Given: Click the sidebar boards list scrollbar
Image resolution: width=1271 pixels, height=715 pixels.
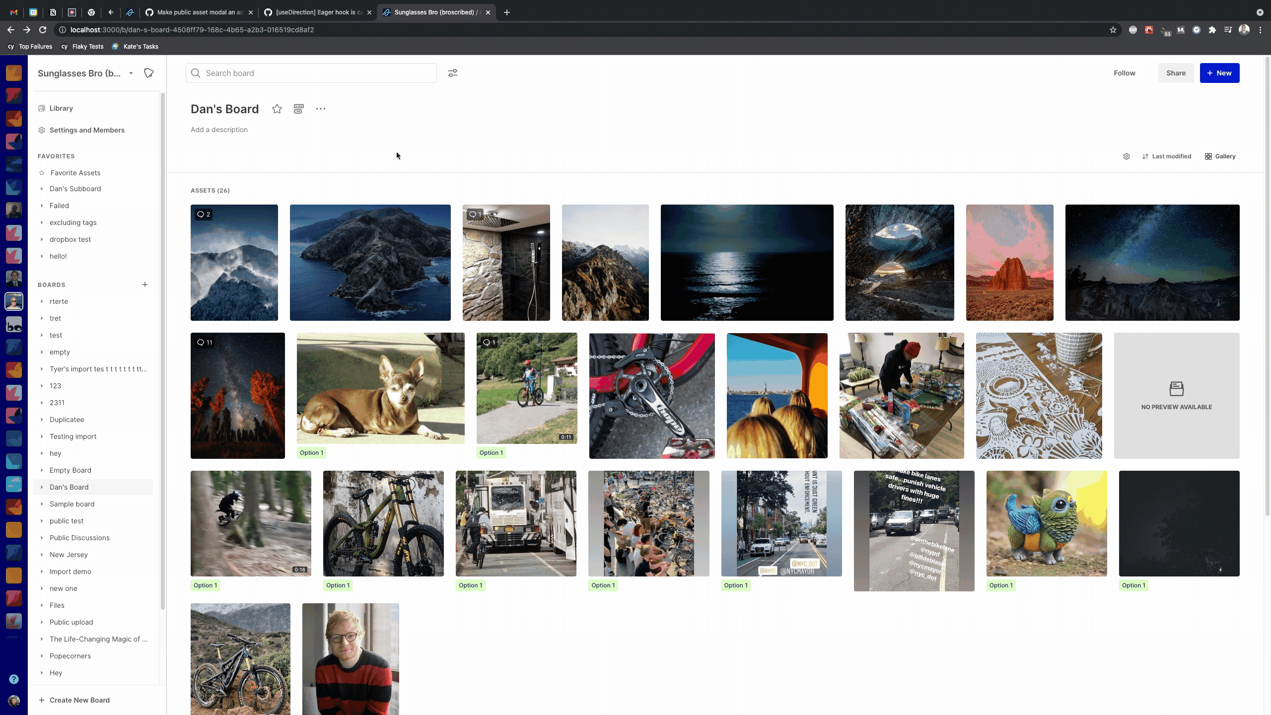Looking at the screenshot, I should (x=162, y=348).
